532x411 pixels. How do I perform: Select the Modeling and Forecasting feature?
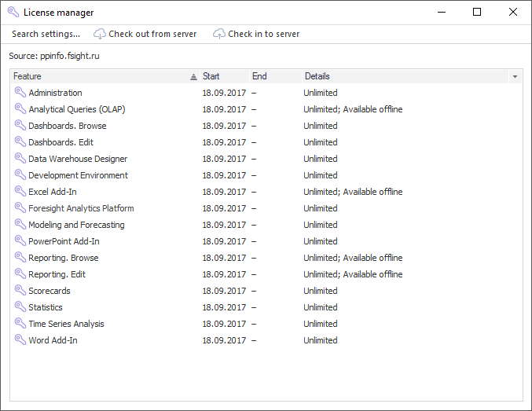point(76,225)
